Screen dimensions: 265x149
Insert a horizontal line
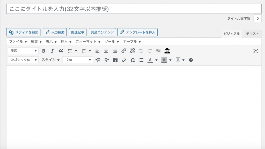pyautogui.click(x=142, y=60)
